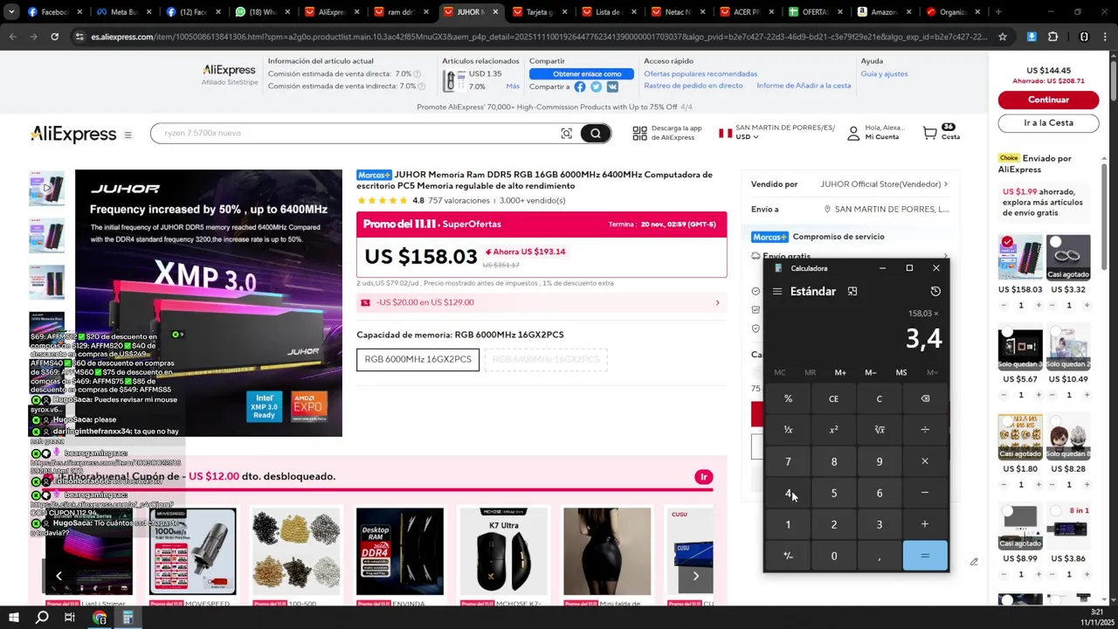Open Chrome from the taskbar
Viewport: 1118px width, 629px height.
click(x=100, y=618)
